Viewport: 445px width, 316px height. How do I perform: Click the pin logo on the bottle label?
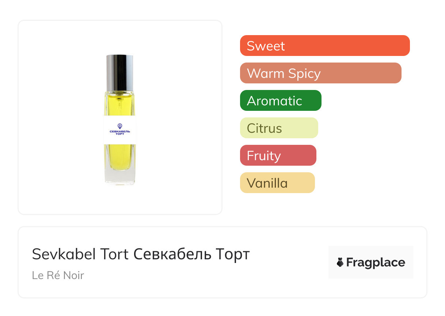pyautogui.click(x=120, y=126)
